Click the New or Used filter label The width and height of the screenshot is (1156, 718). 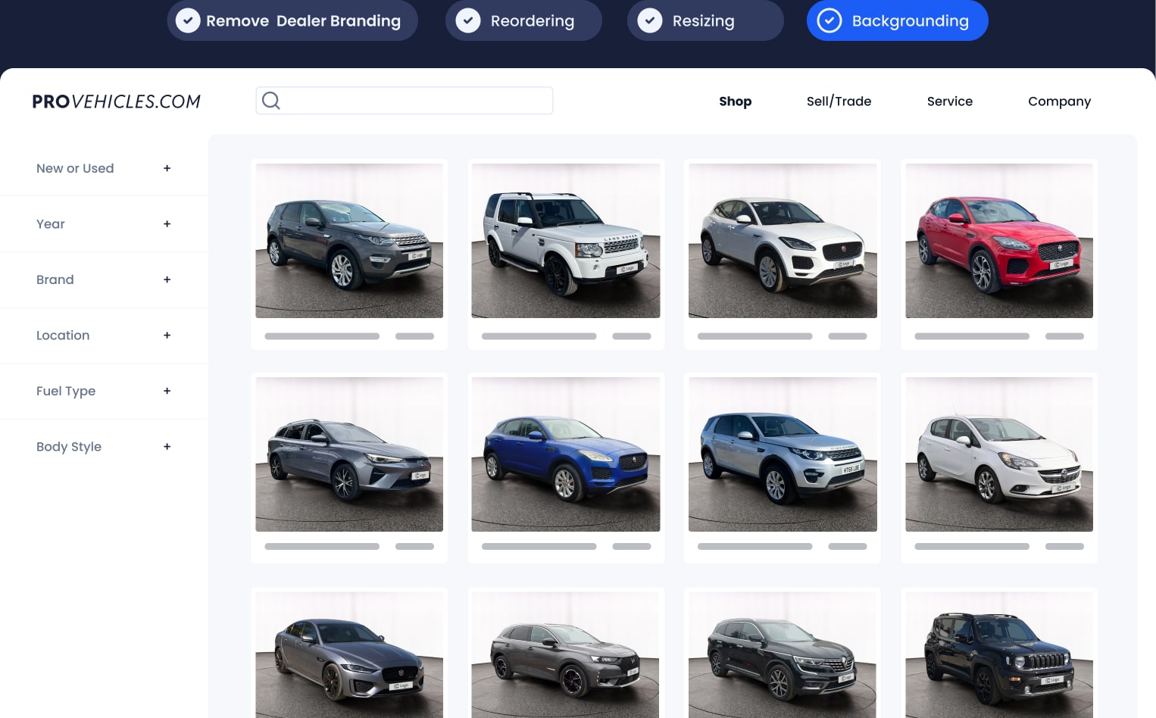coord(75,168)
